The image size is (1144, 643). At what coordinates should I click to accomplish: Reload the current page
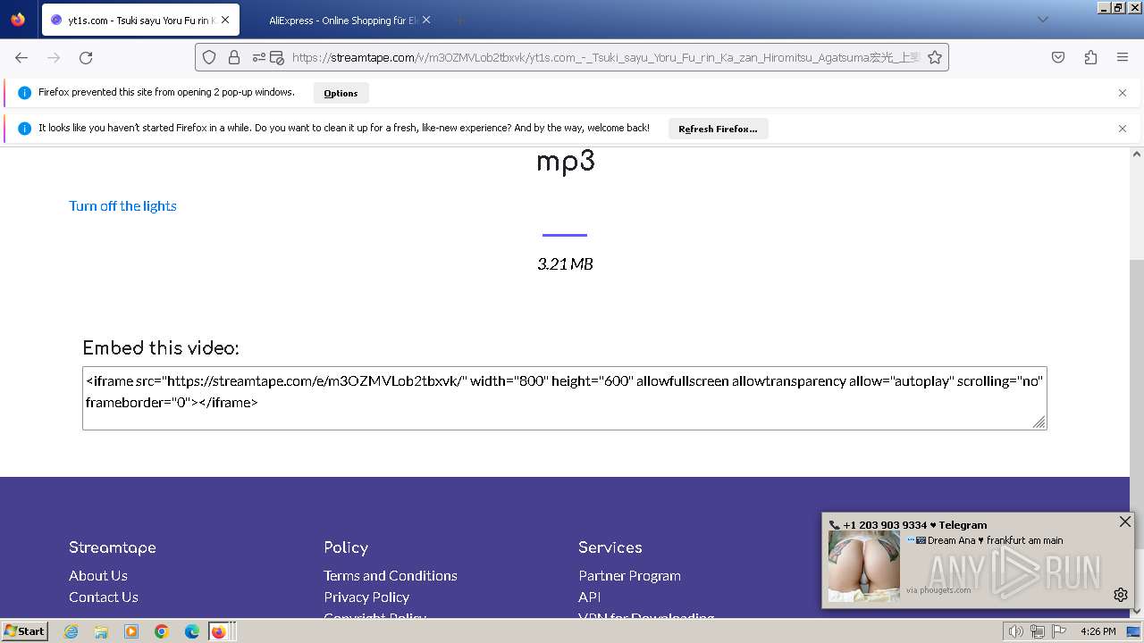(86, 57)
